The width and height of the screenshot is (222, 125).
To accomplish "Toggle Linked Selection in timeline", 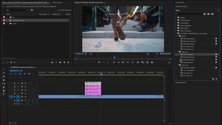I will (20, 74).
